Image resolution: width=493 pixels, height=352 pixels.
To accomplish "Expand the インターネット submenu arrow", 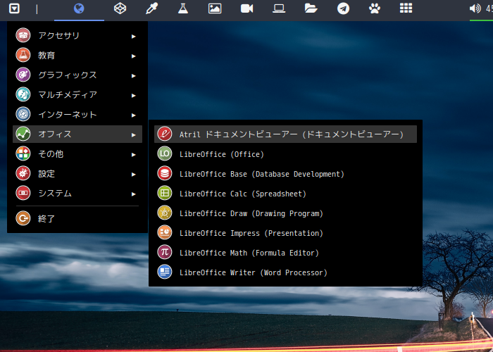I will 134,115.
